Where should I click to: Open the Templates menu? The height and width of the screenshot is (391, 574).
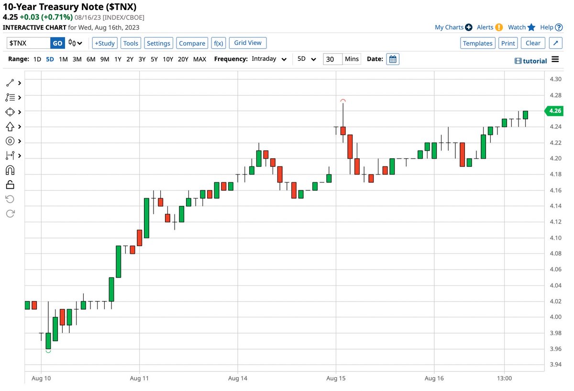[478, 43]
